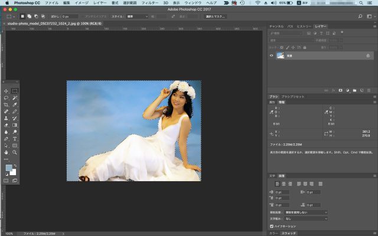Toggle the lock icon on 背景 layer

click(x=369, y=55)
